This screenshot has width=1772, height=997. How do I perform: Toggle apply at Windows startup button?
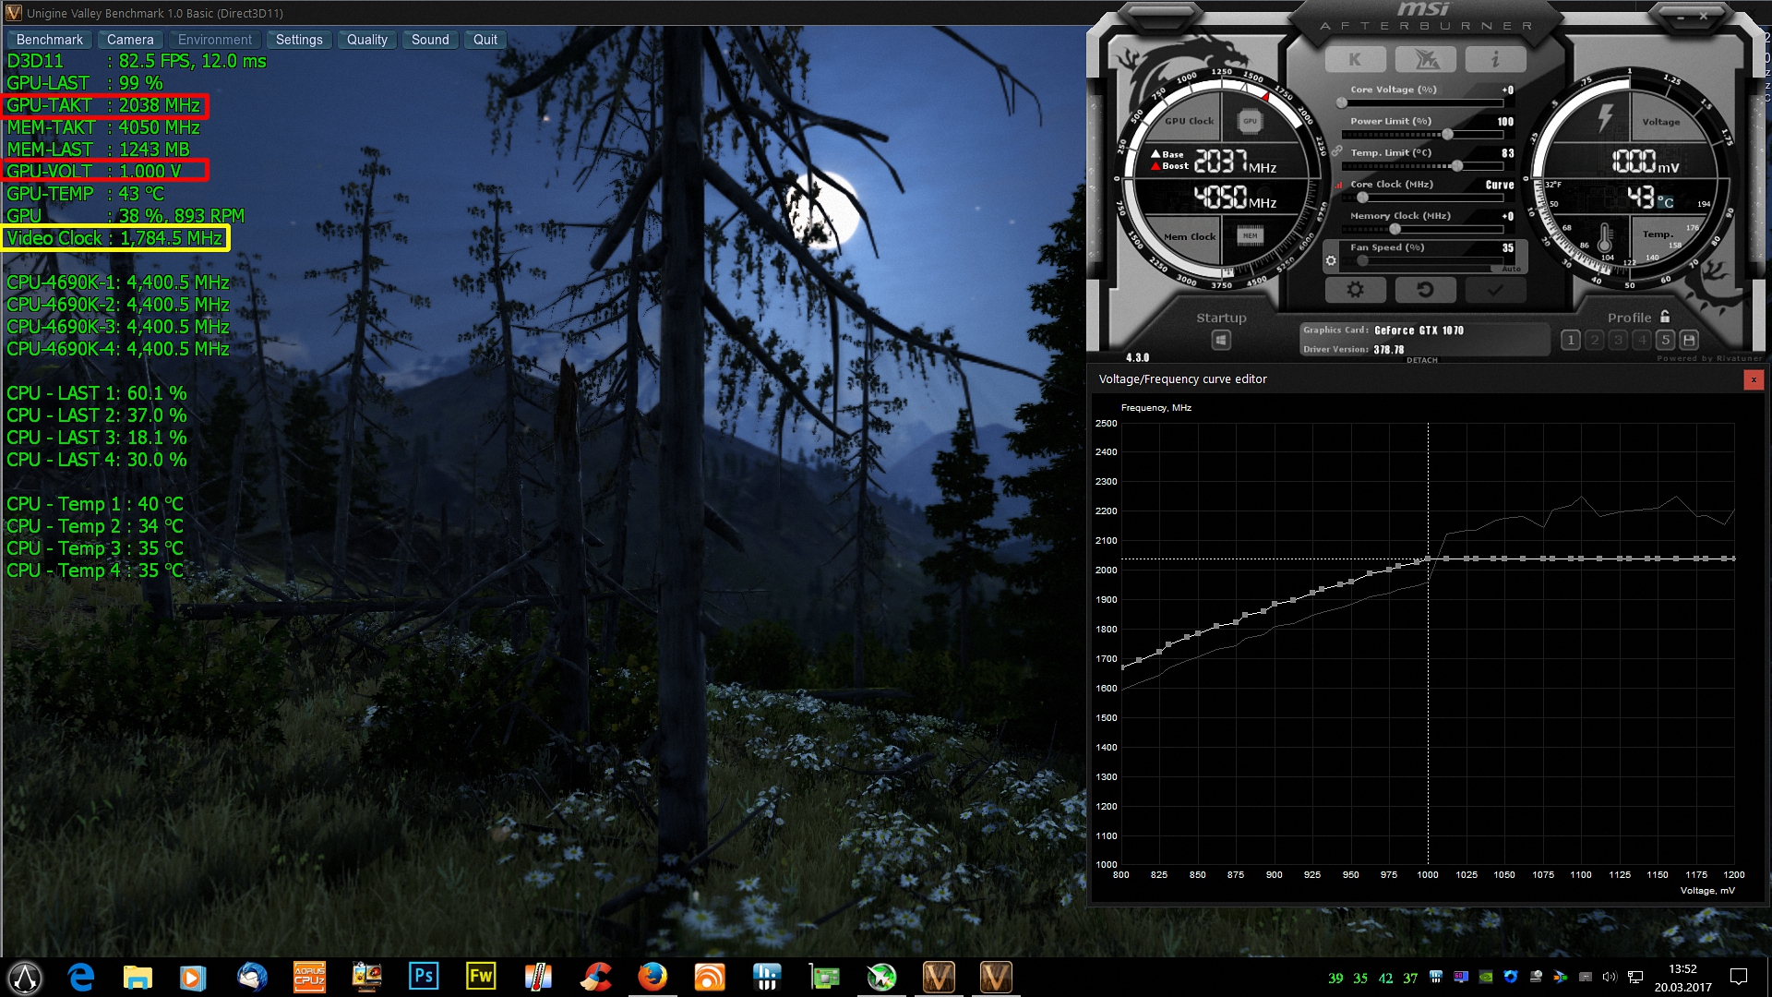click(x=1221, y=341)
